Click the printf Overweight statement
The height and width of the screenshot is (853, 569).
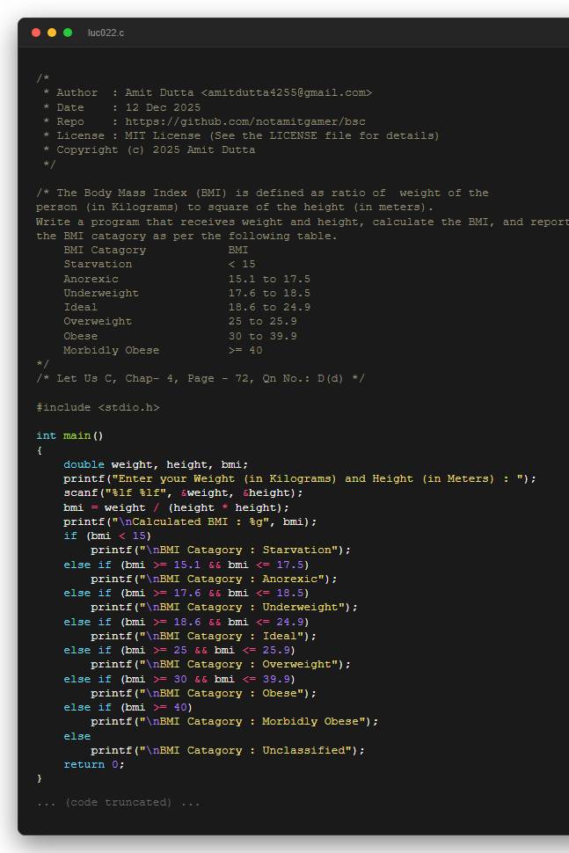[x=221, y=664]
